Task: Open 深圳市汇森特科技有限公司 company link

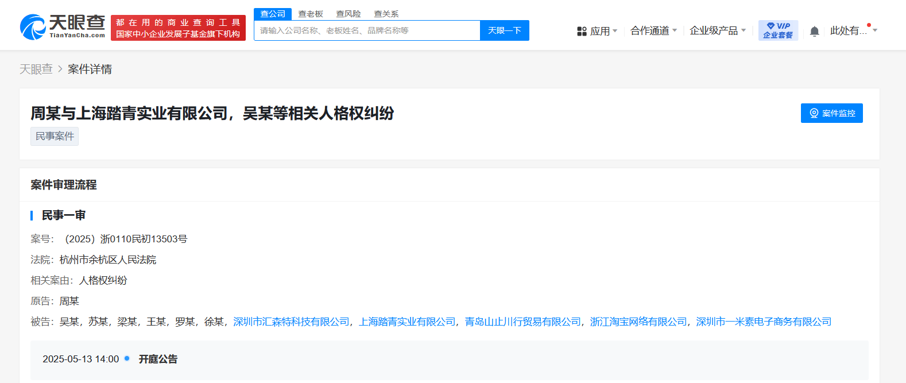Action: coord(291,322)
